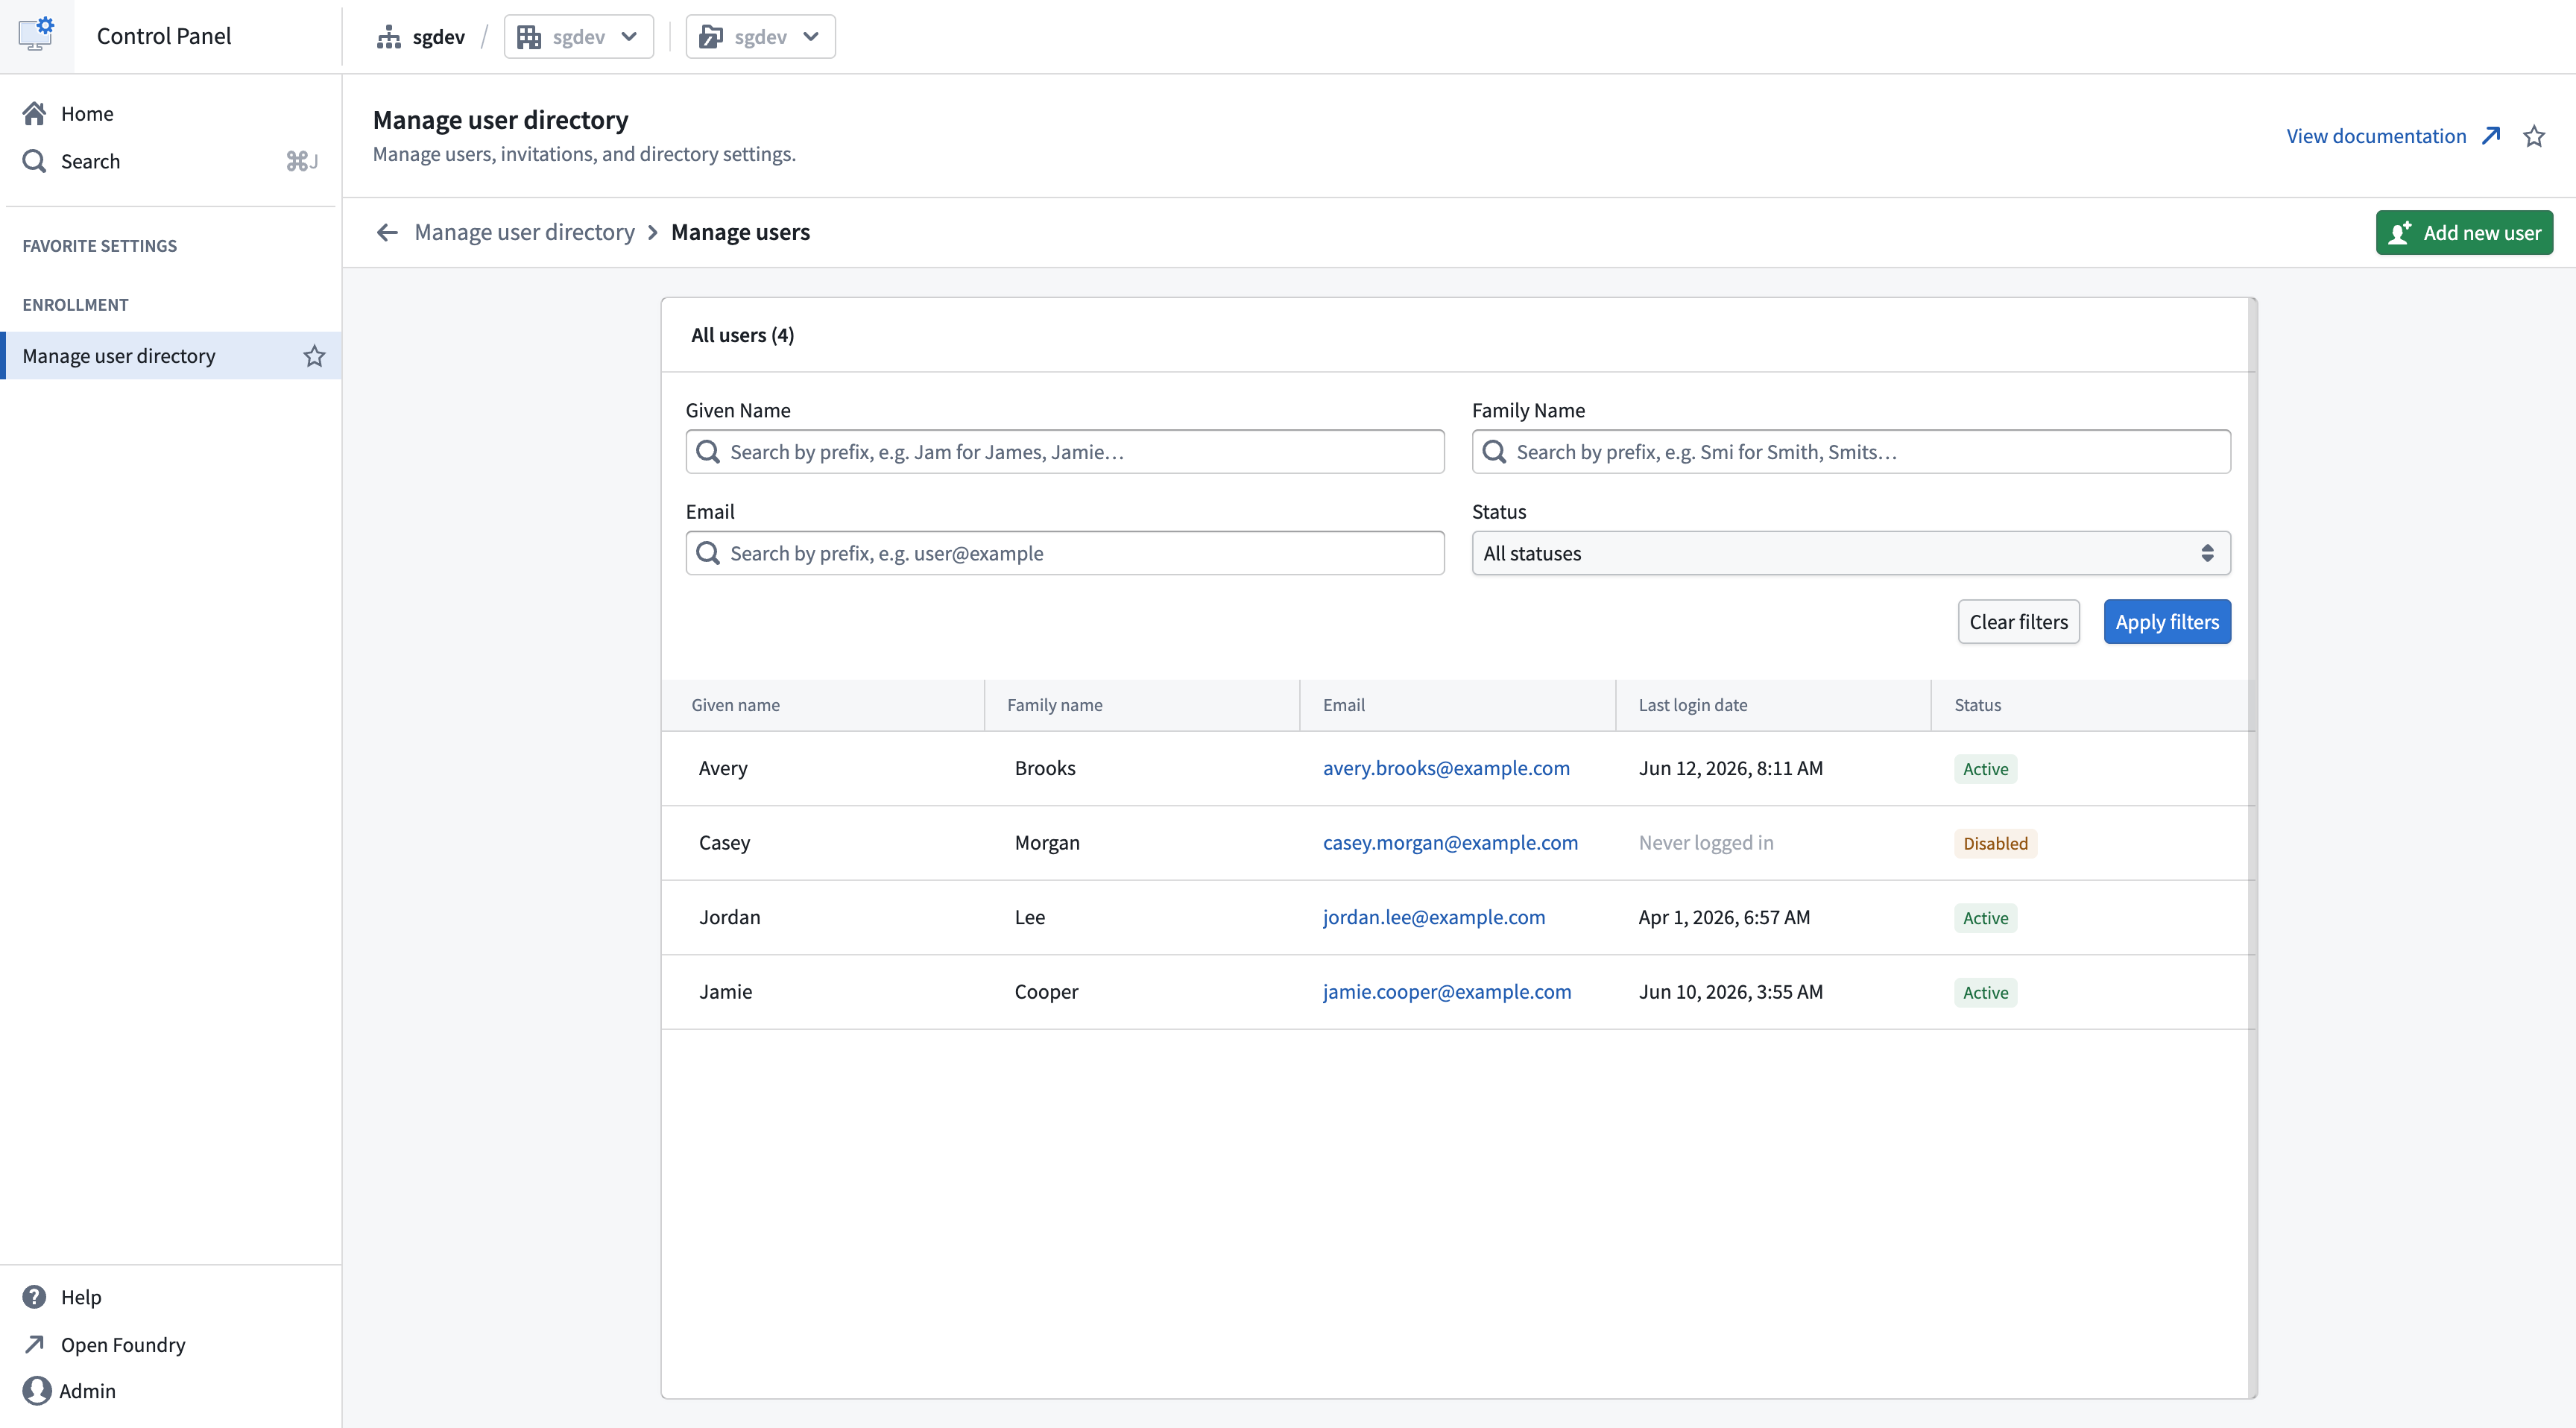Screen dimensions: 2576x1428
Task: Open the sgdev enrollment building dropdown
Action: (578, 37)
